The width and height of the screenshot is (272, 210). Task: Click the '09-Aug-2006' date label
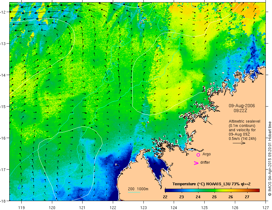[242, 106]
